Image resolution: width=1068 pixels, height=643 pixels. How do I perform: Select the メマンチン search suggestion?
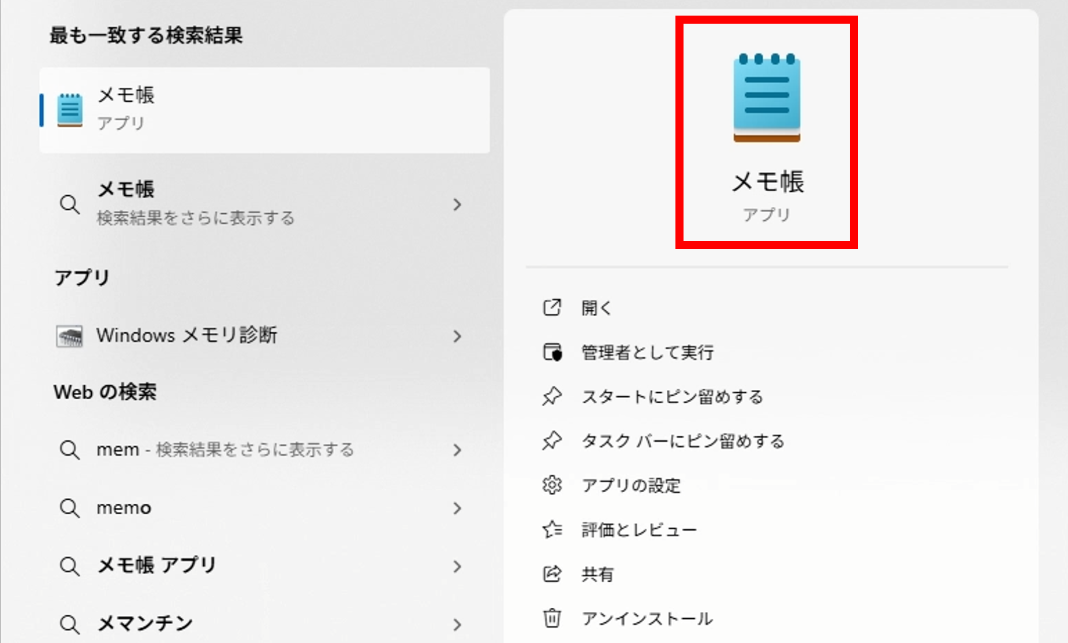[144, 624]
